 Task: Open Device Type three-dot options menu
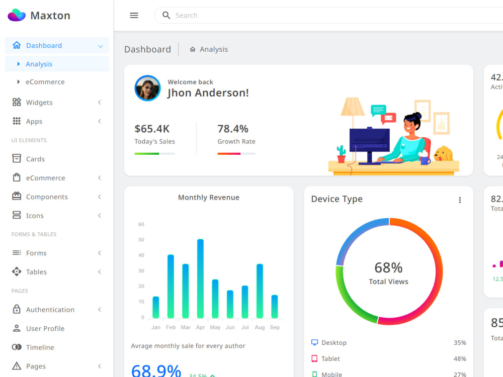(460, 200)
